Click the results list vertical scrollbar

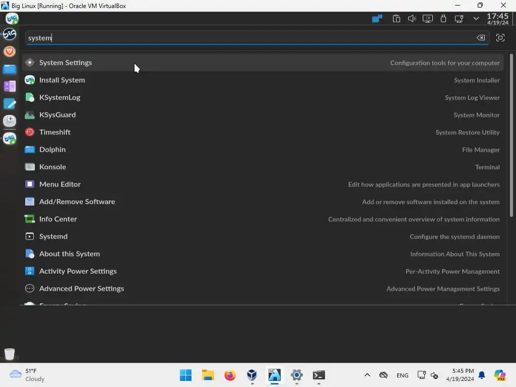pyautogui.click(x=511, y=135)
